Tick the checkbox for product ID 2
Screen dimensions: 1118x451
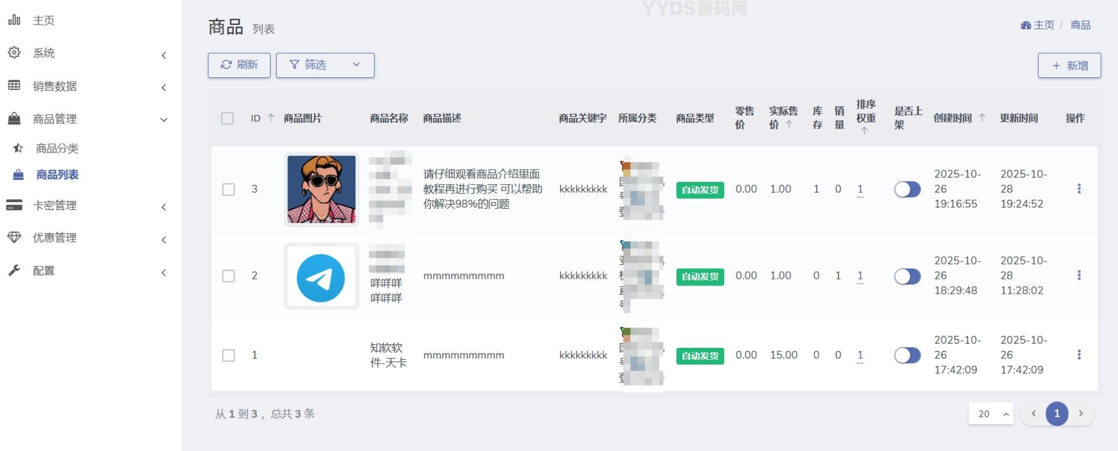[x=229, y=276]
